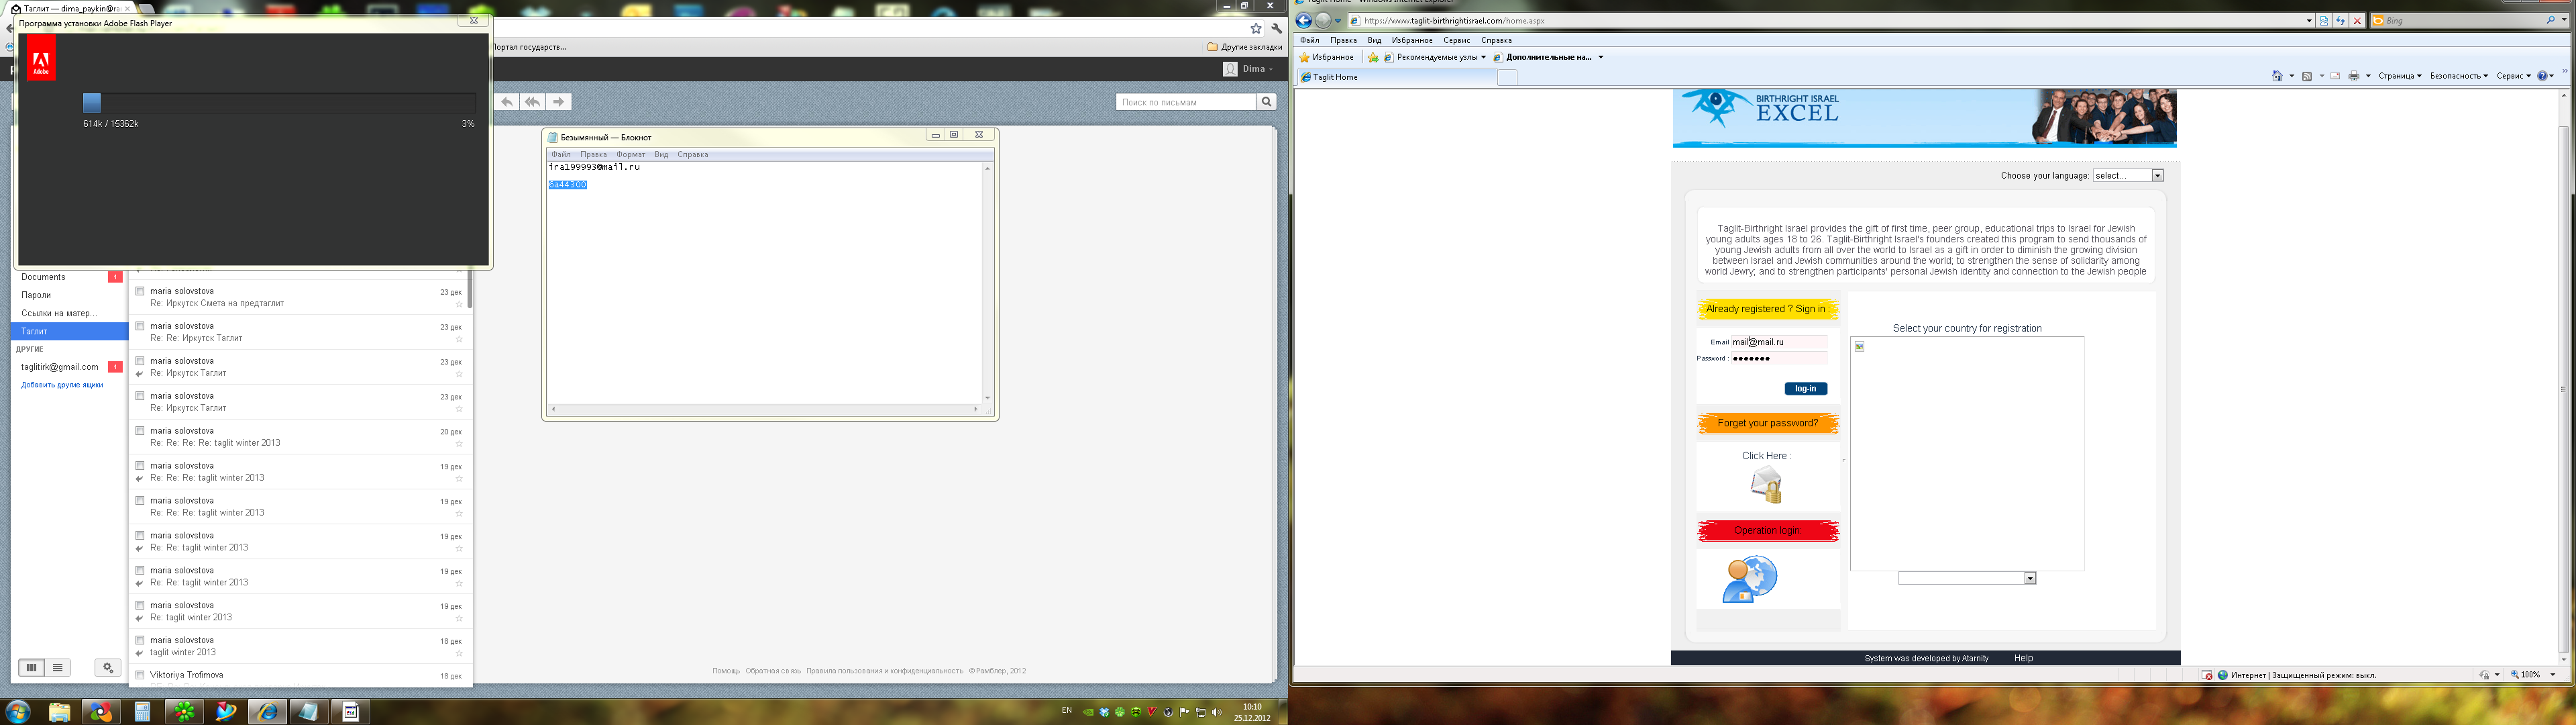
Task: Open the Избранное menu in IE menu bar
Action: (1411, 40)
